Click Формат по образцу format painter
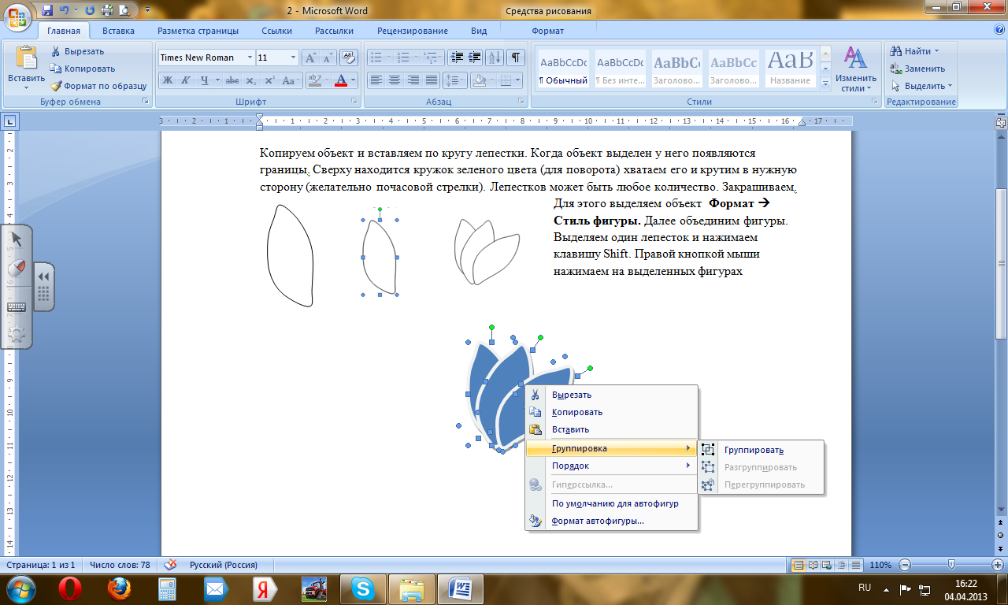 98,86
